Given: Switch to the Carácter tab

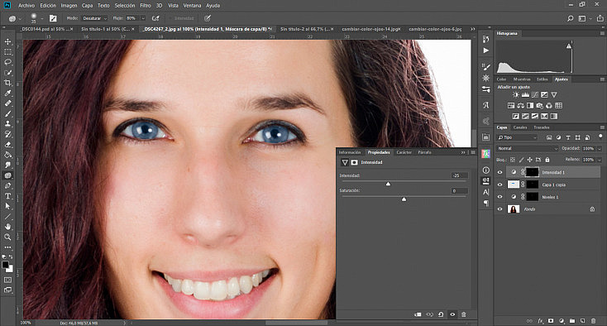Looking at the screenshot, I should click(x=404, y=152).
